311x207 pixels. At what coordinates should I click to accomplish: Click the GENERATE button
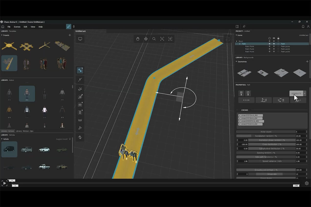296,94
